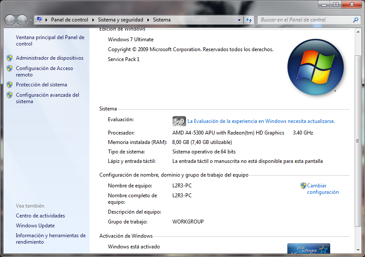Click shield icon beside Administrador de dispositivos

[x=9, y=58]
